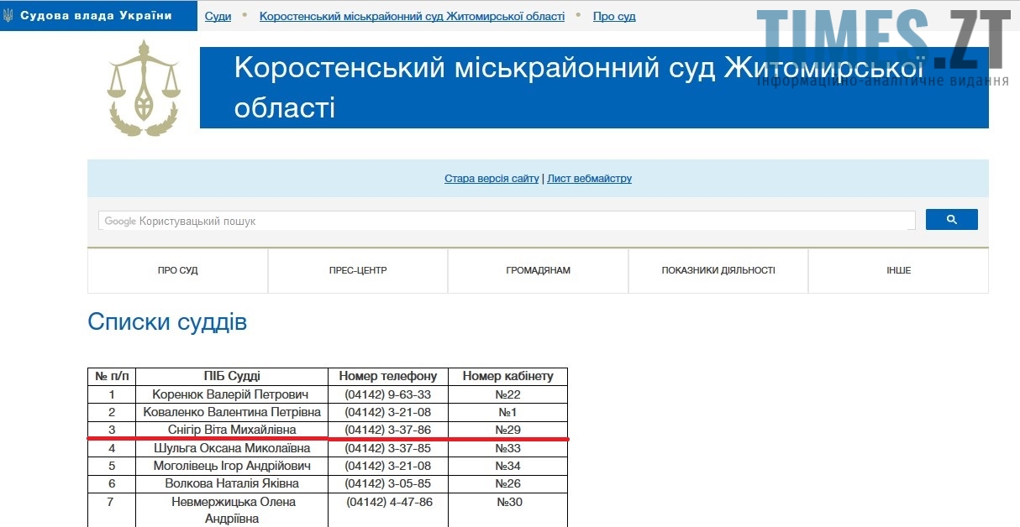Screen dimensions: 1020x527
Task: Select judge Снігір Віта Михайлівна row
Action: tap(232, 430)
